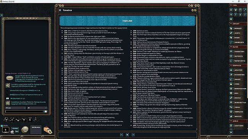
Task: Roll the d20 die
Action: tap(6, 120)
